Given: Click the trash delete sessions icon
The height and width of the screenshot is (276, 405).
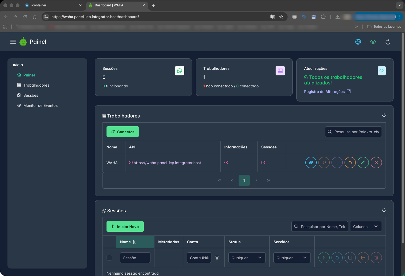Looking at the screenshot, I should 376,258.
